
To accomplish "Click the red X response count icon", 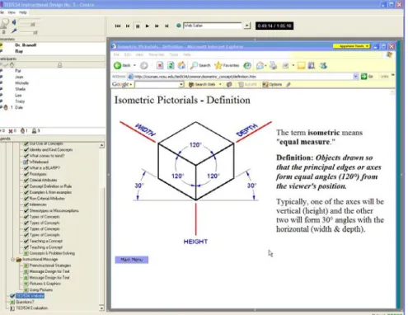I will tap(11, 131).
